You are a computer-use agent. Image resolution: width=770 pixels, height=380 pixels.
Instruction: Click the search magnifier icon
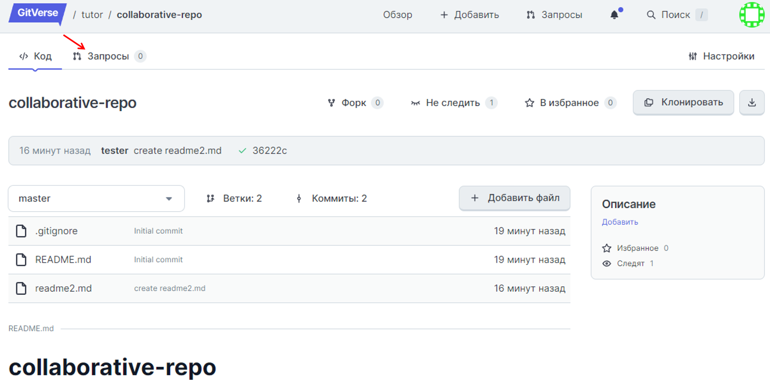651,15
